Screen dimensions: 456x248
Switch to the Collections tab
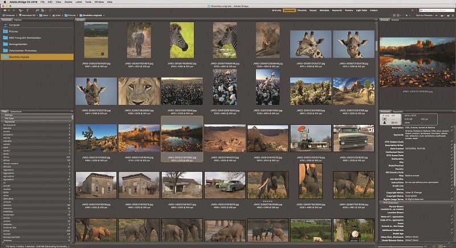[x=16, y=111]
